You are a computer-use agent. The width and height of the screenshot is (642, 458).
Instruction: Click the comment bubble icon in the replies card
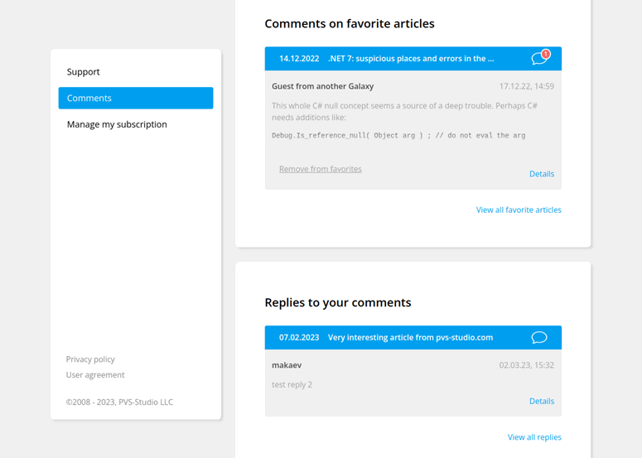click(539, 337)
